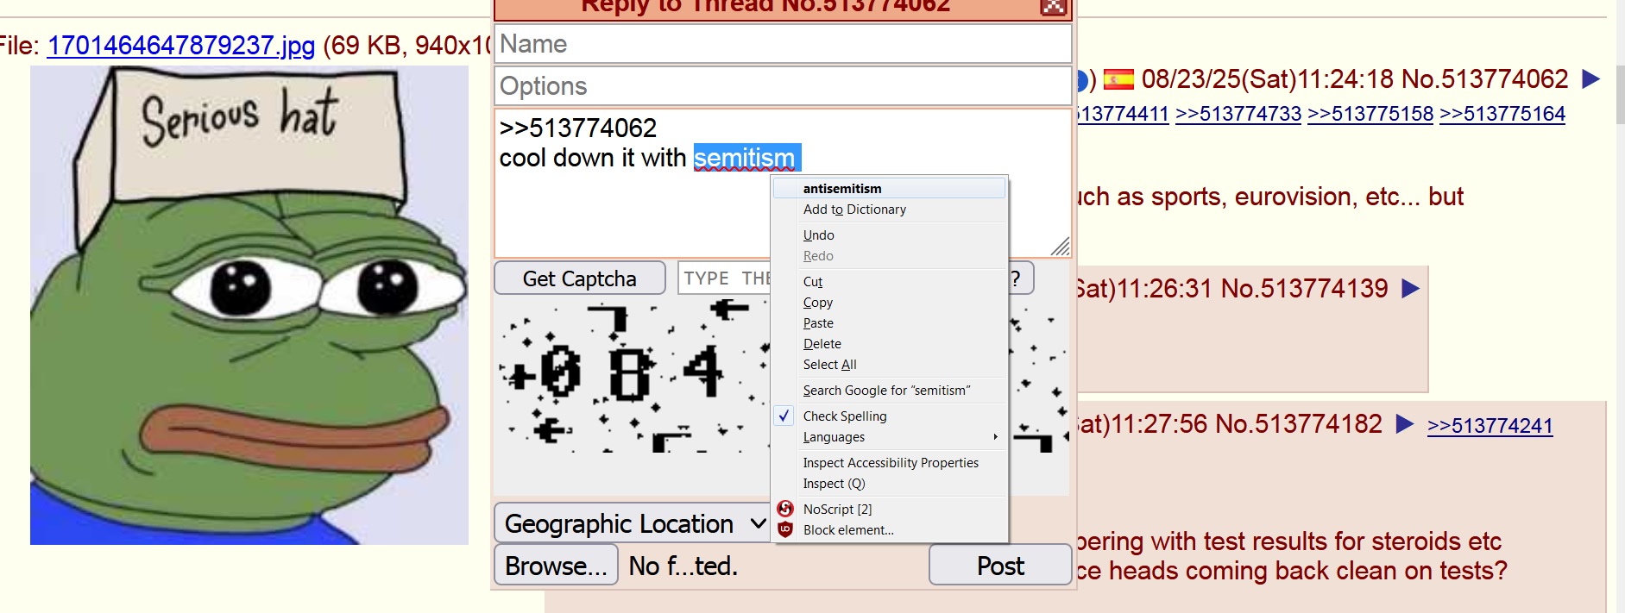Open post menu arrow for No.513774062
The image size is (1625, 613).
click(1590, 79)
